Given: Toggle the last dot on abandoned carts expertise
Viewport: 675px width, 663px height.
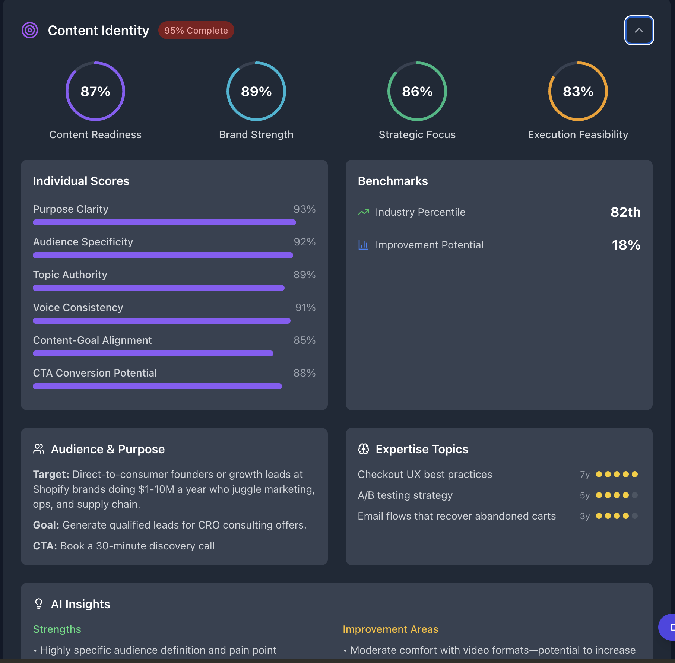Looking at the screenshot, I should pos(634,516).
